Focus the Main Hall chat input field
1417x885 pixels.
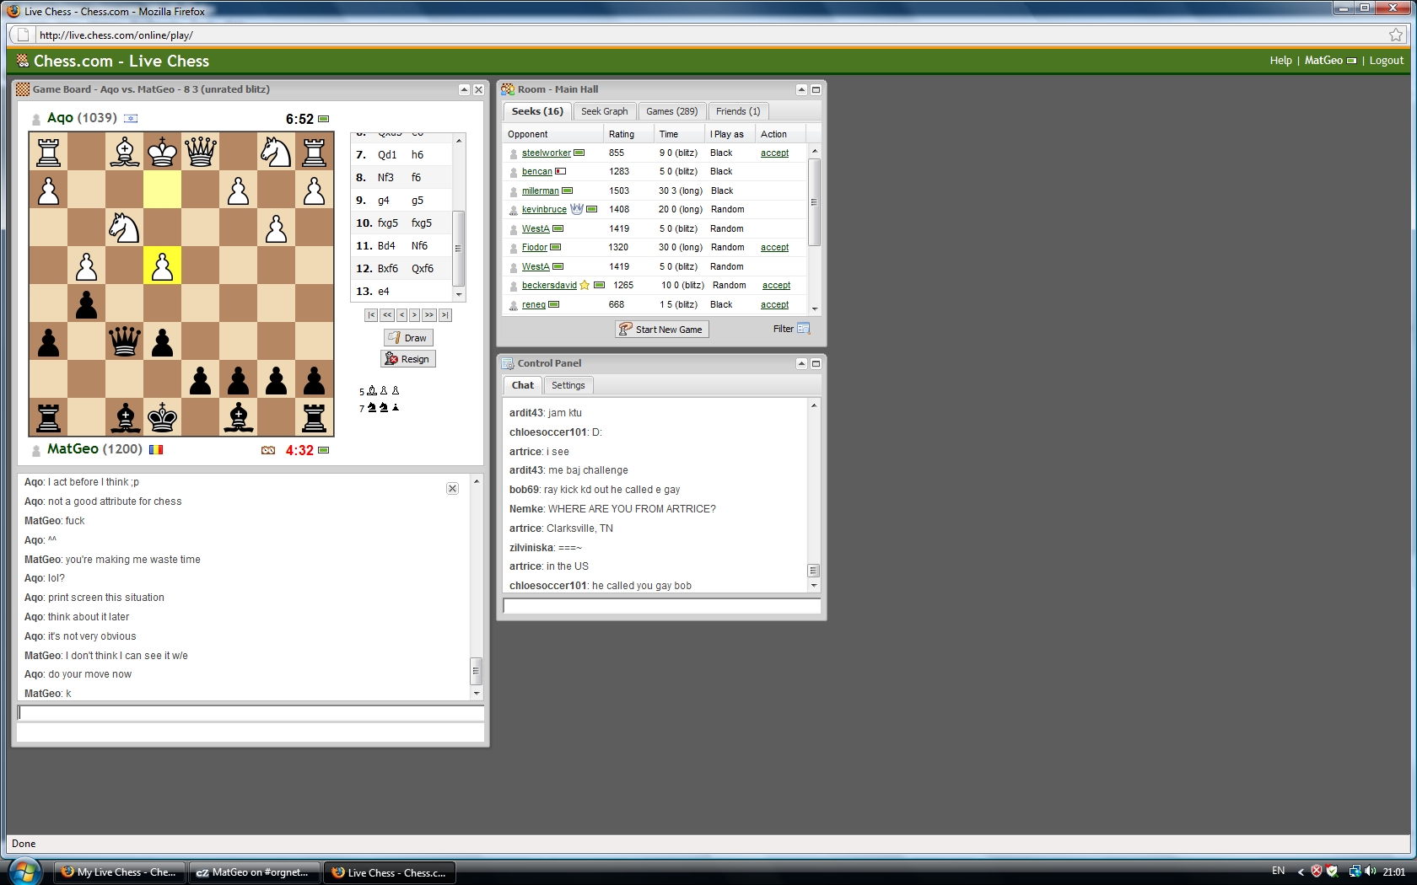(662, 606)
